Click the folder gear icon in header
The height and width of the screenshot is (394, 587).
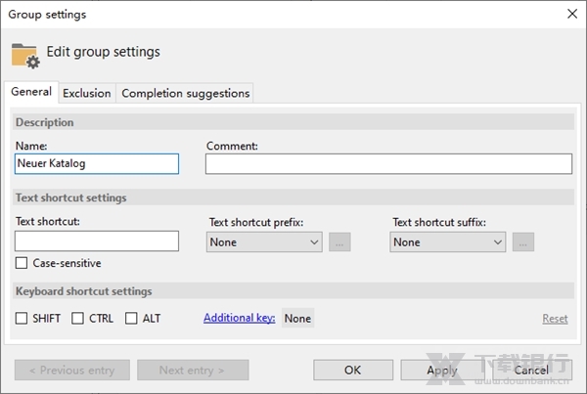point(25,54)
